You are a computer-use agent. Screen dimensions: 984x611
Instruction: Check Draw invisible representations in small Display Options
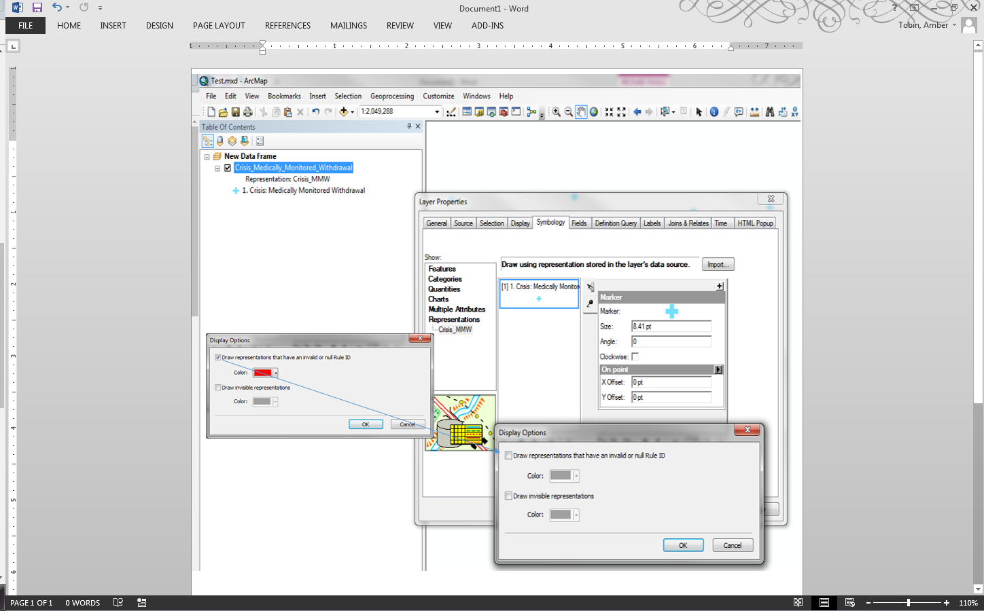pos(217,388)
